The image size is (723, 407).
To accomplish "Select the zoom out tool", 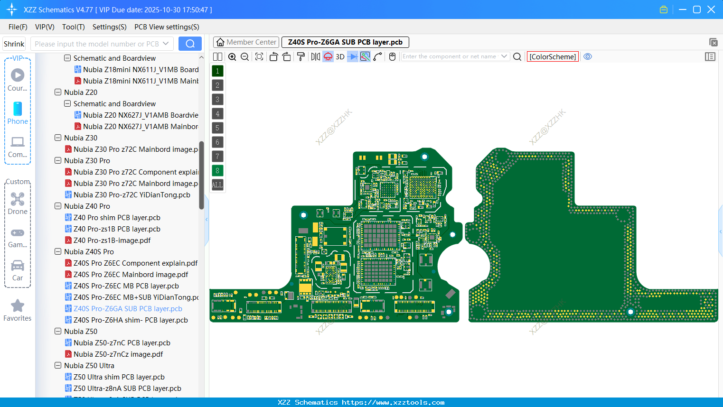I will point(244,56).
